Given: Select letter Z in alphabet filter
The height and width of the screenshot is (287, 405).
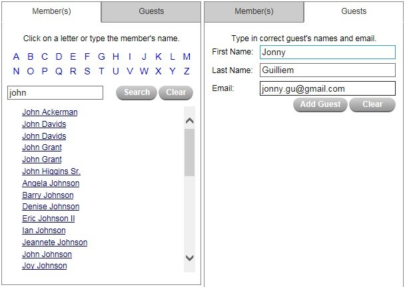Looking at the screenshot, I should (x=187, y=72).
